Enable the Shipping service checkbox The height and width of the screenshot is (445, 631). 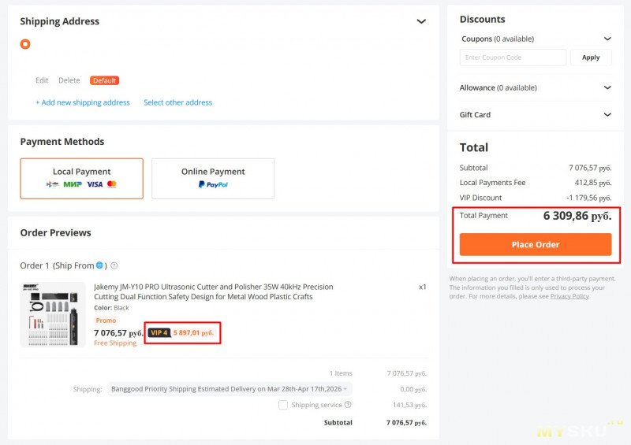(283, 405)
